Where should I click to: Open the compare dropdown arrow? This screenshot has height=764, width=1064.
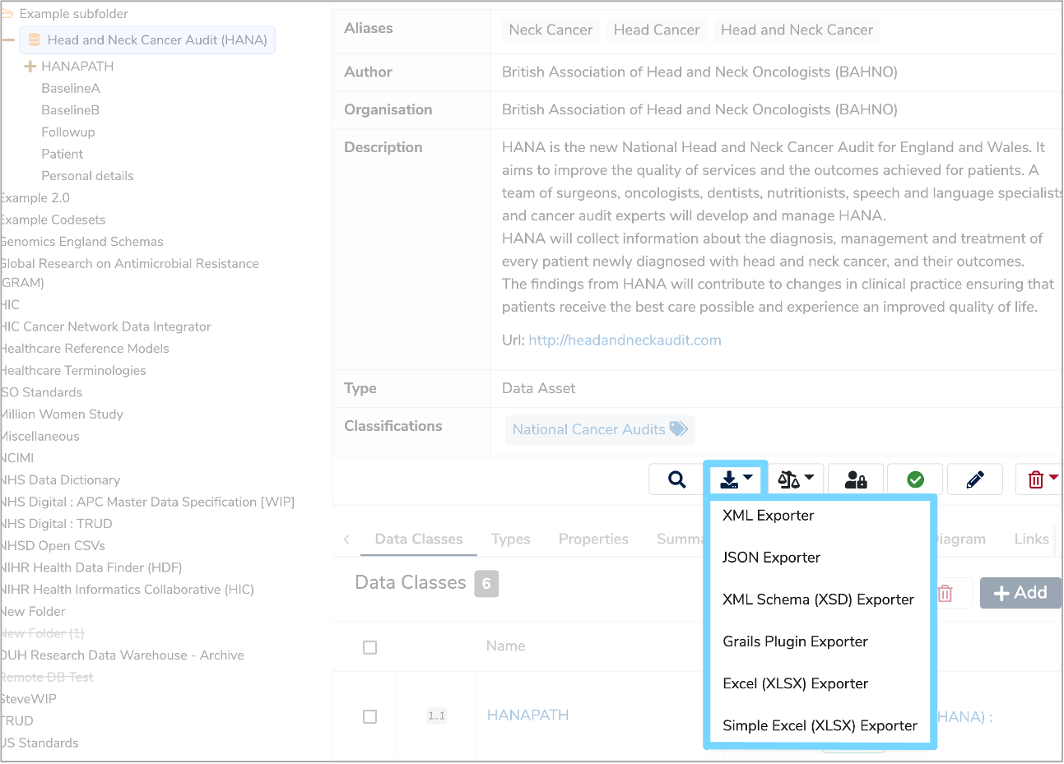[x=809, y=479]
